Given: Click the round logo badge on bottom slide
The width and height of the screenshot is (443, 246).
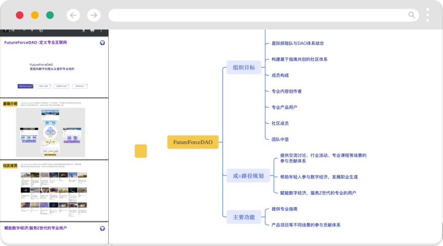Looking at the screenshot, I should tap(102, 228).
